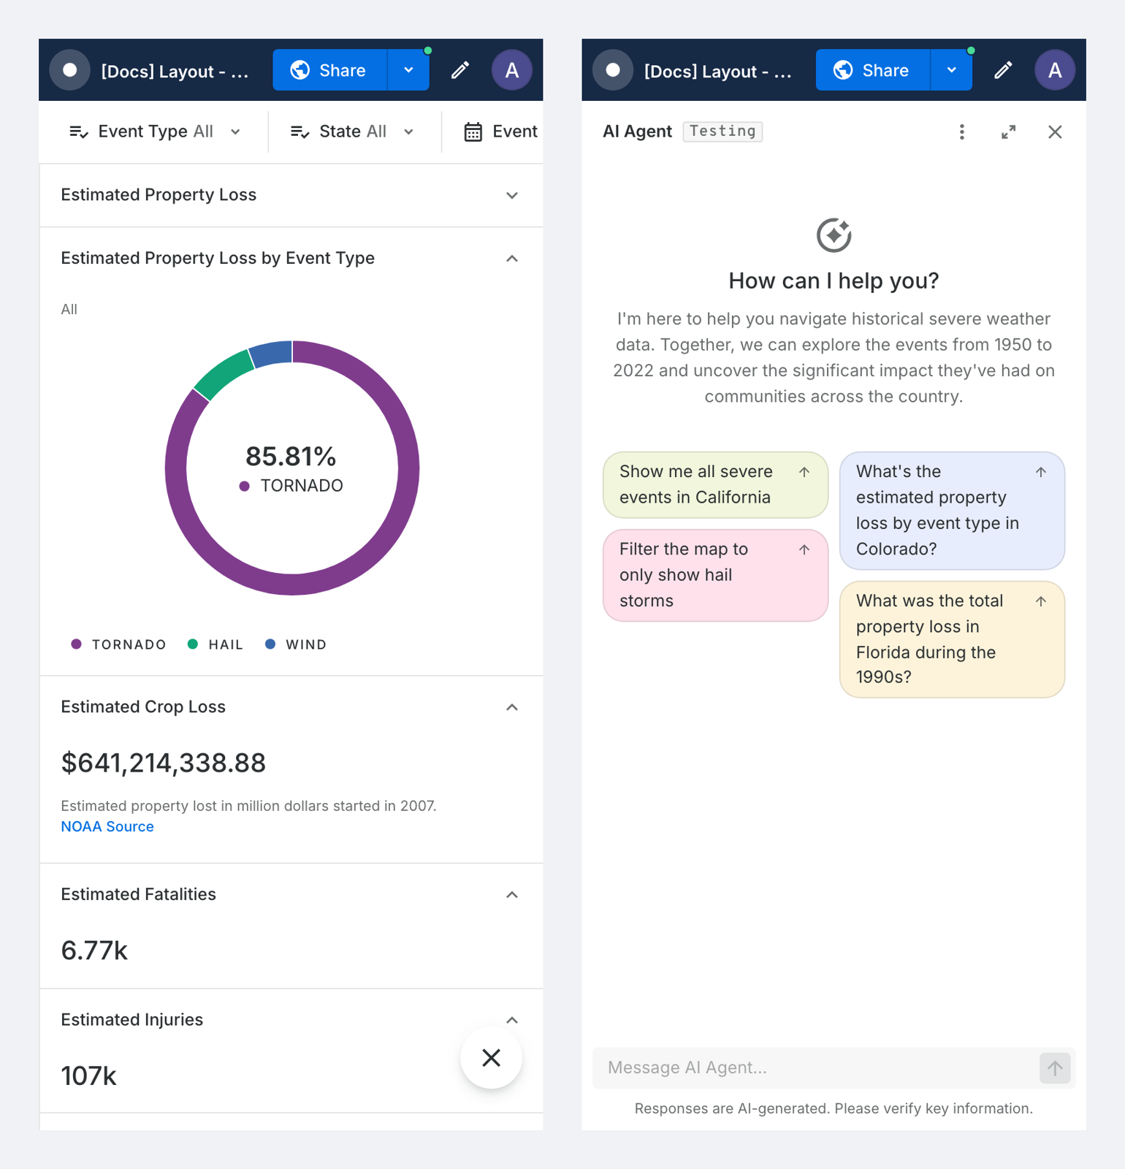Click the Message AI Agent input field
The image size is (1125, 1169).
[817, 1068]
